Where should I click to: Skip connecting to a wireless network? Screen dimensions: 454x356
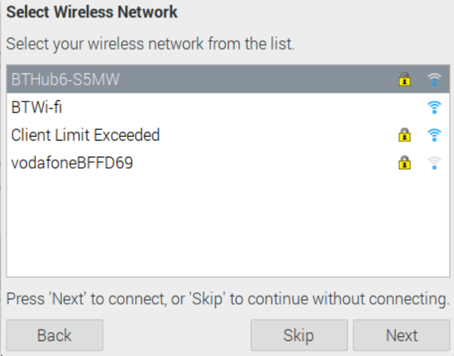tap(299, 335)
